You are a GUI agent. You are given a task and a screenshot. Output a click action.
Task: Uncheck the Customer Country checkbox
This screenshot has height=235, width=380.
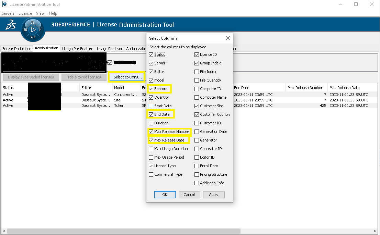pos(197,114)
